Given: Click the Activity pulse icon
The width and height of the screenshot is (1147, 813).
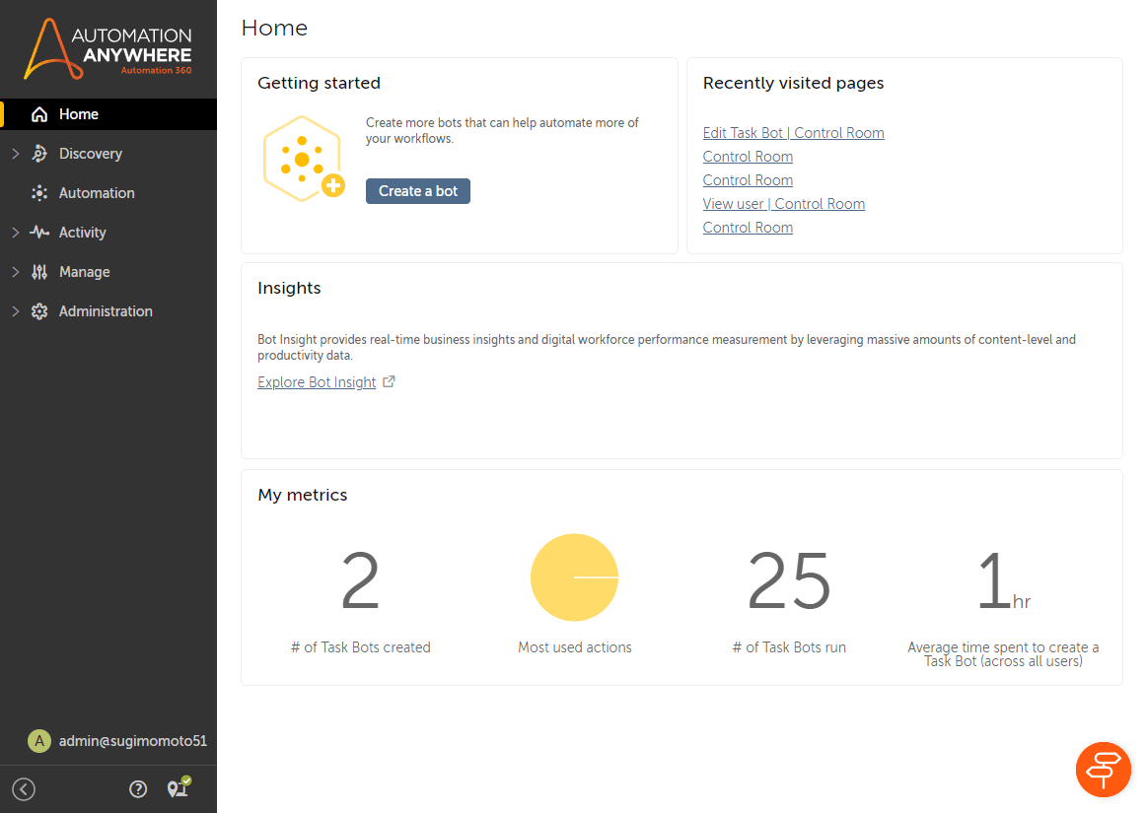Looking at the screenshot, I should pos(39,233).
